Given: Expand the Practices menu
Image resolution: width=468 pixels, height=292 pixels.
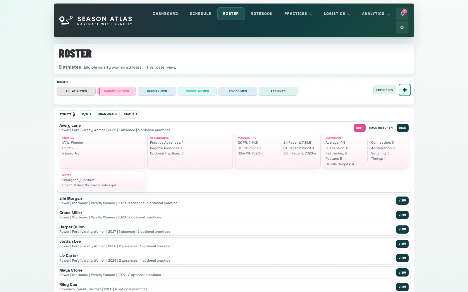Looking at the screenshot, I should [299, 14].
